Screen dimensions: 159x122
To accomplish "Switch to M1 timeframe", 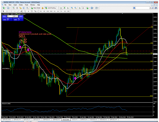I will [x=41, y=11].
